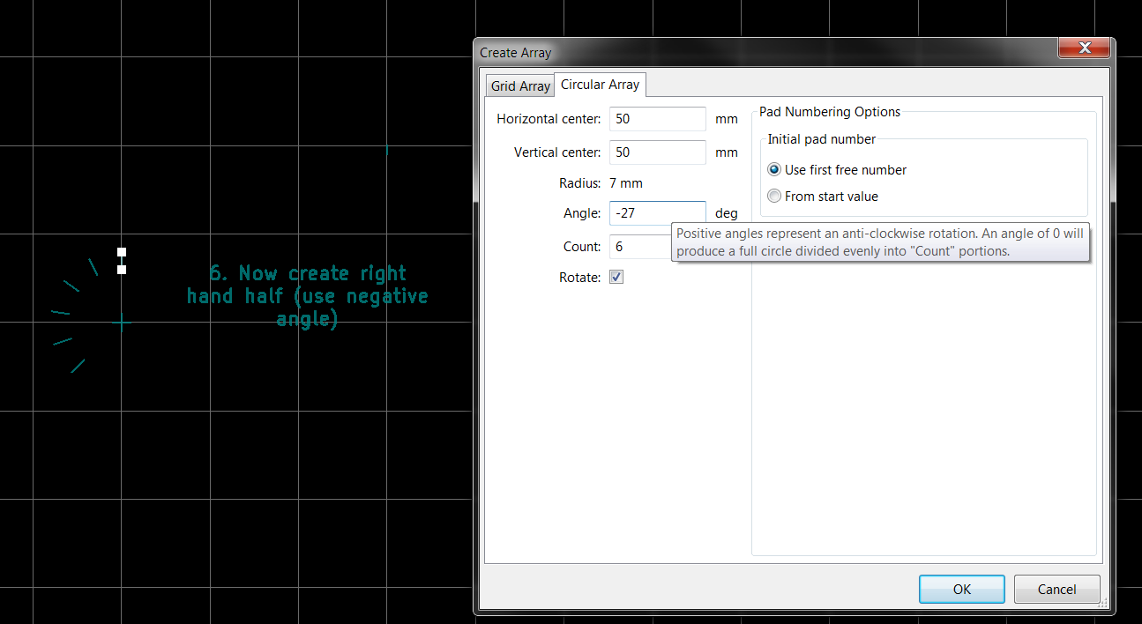Viewport: 1142px width, 624px height.
Task: Click the Horizontal center input field
Action: click(x=657, y=119)
